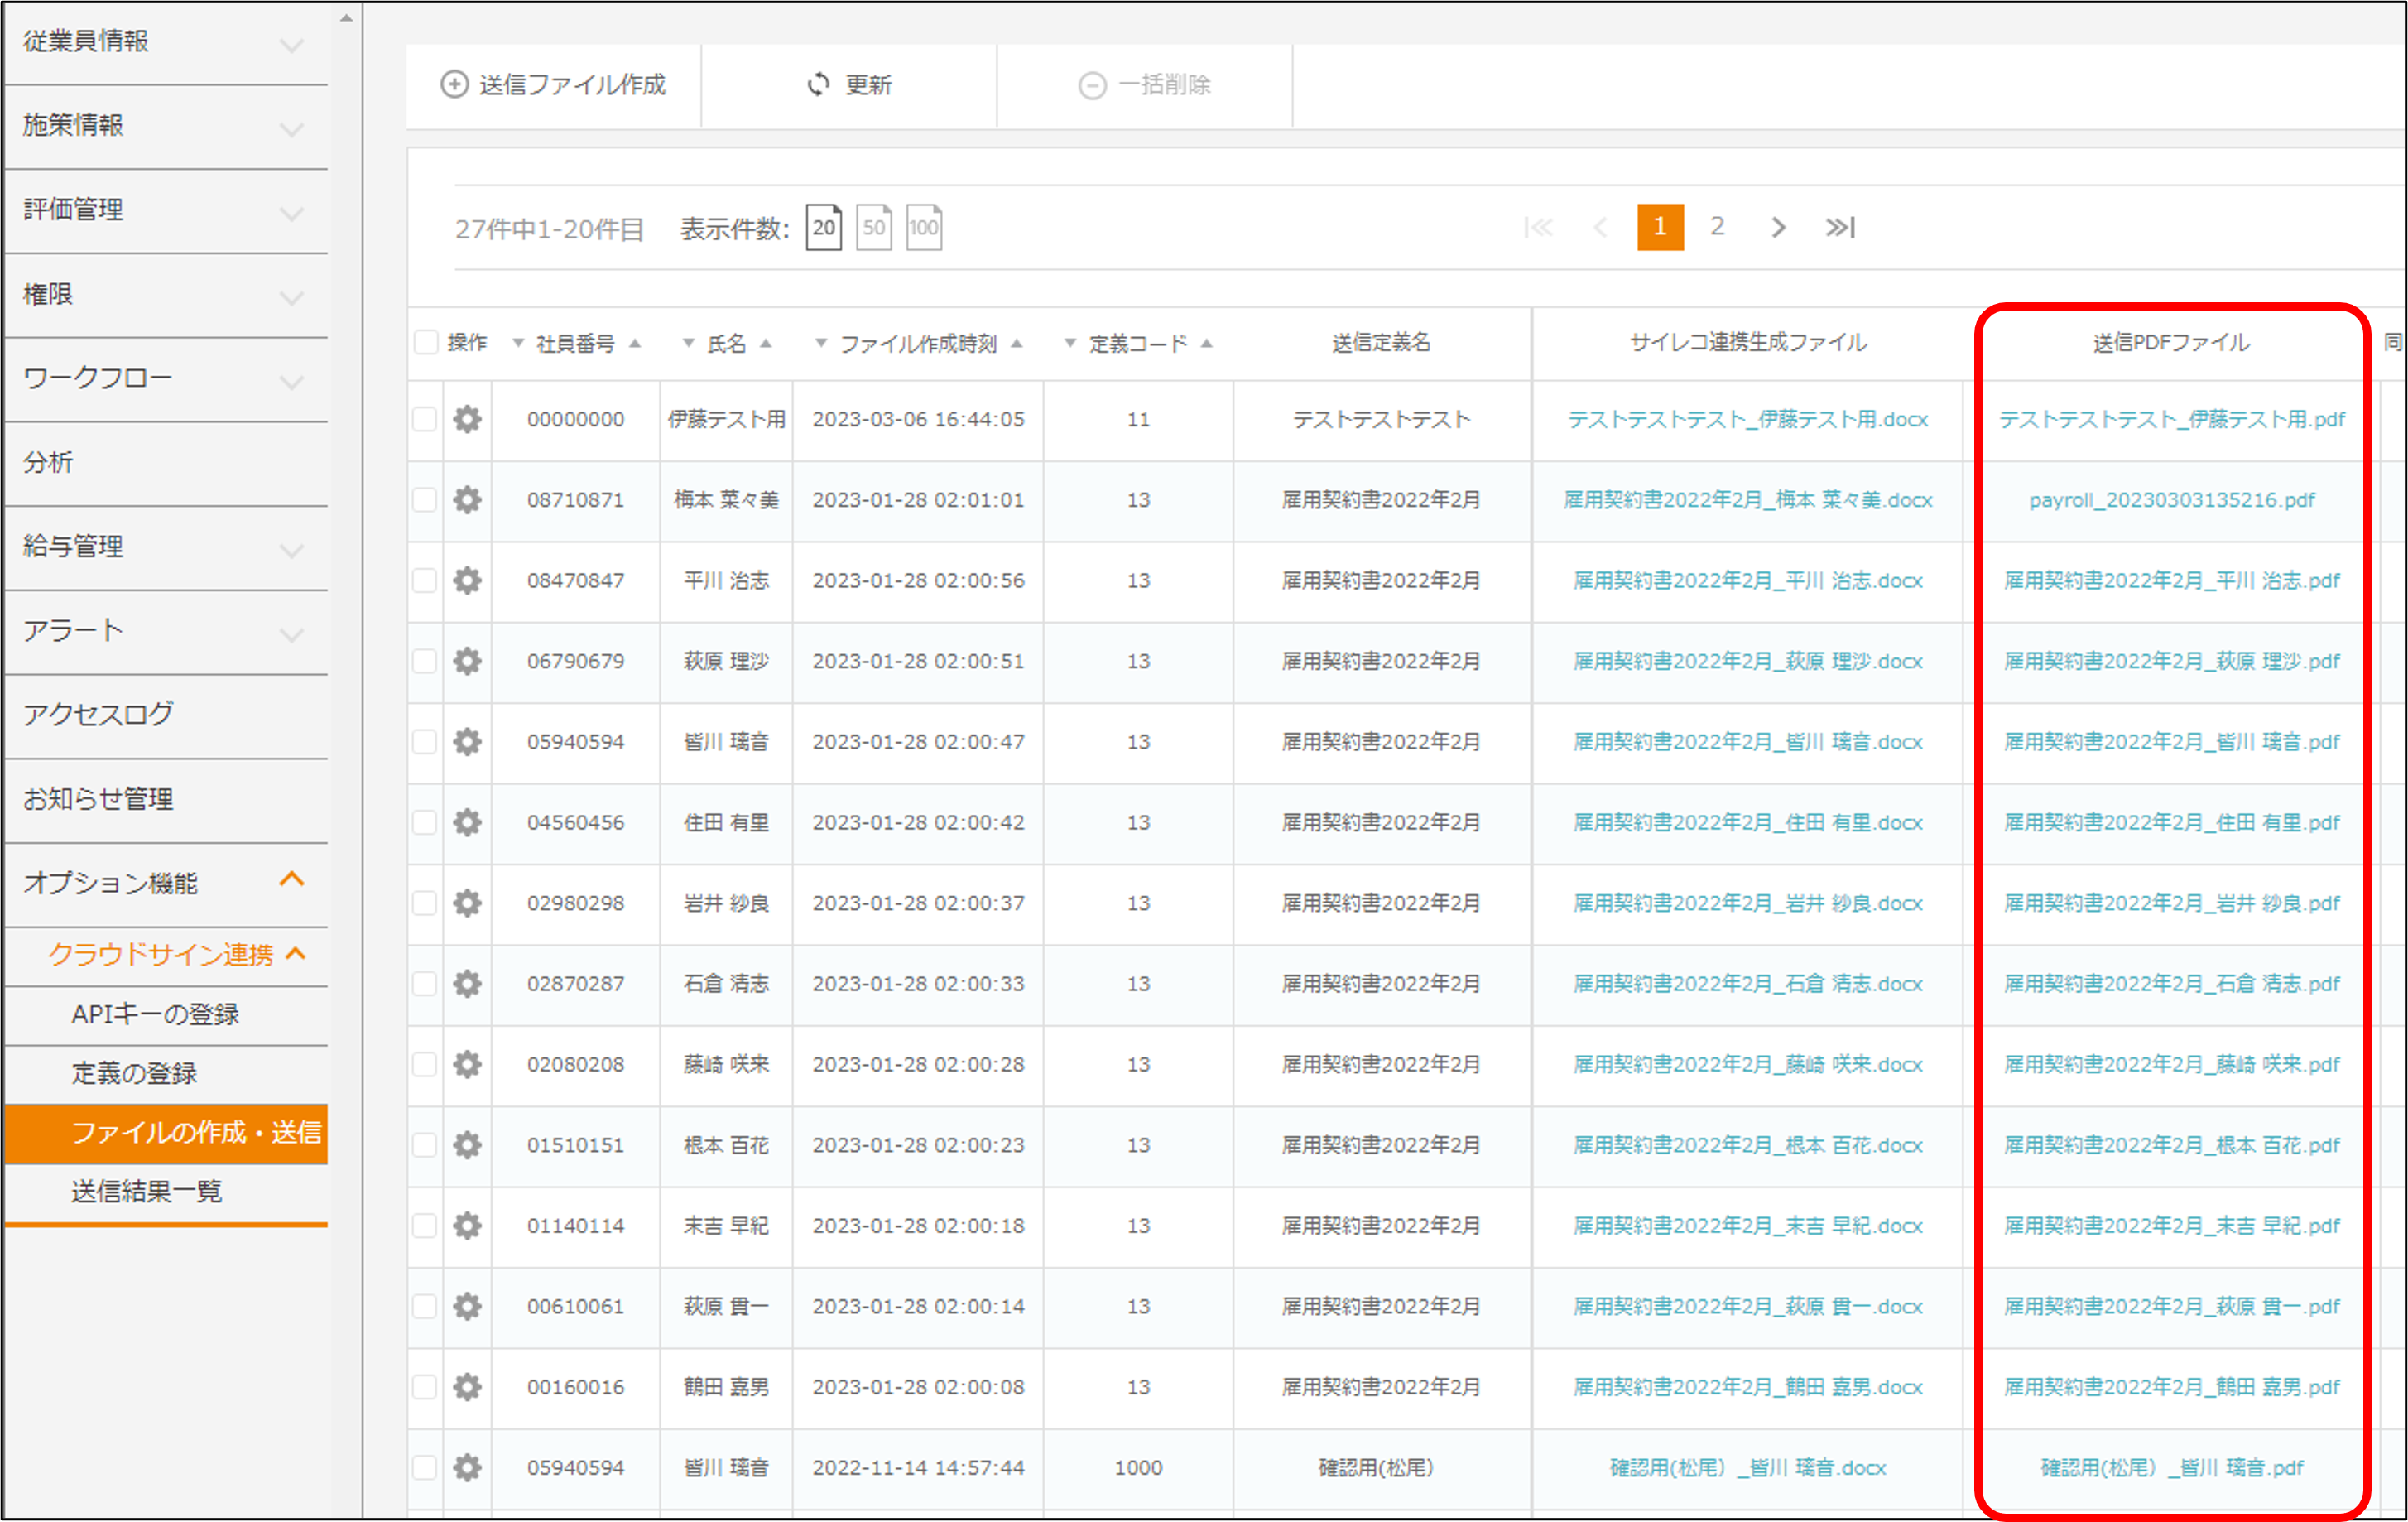Click the next page arrow icon
Image resolution: width=2408 pixels, height=1522 pixels.
click(1778, 227)
